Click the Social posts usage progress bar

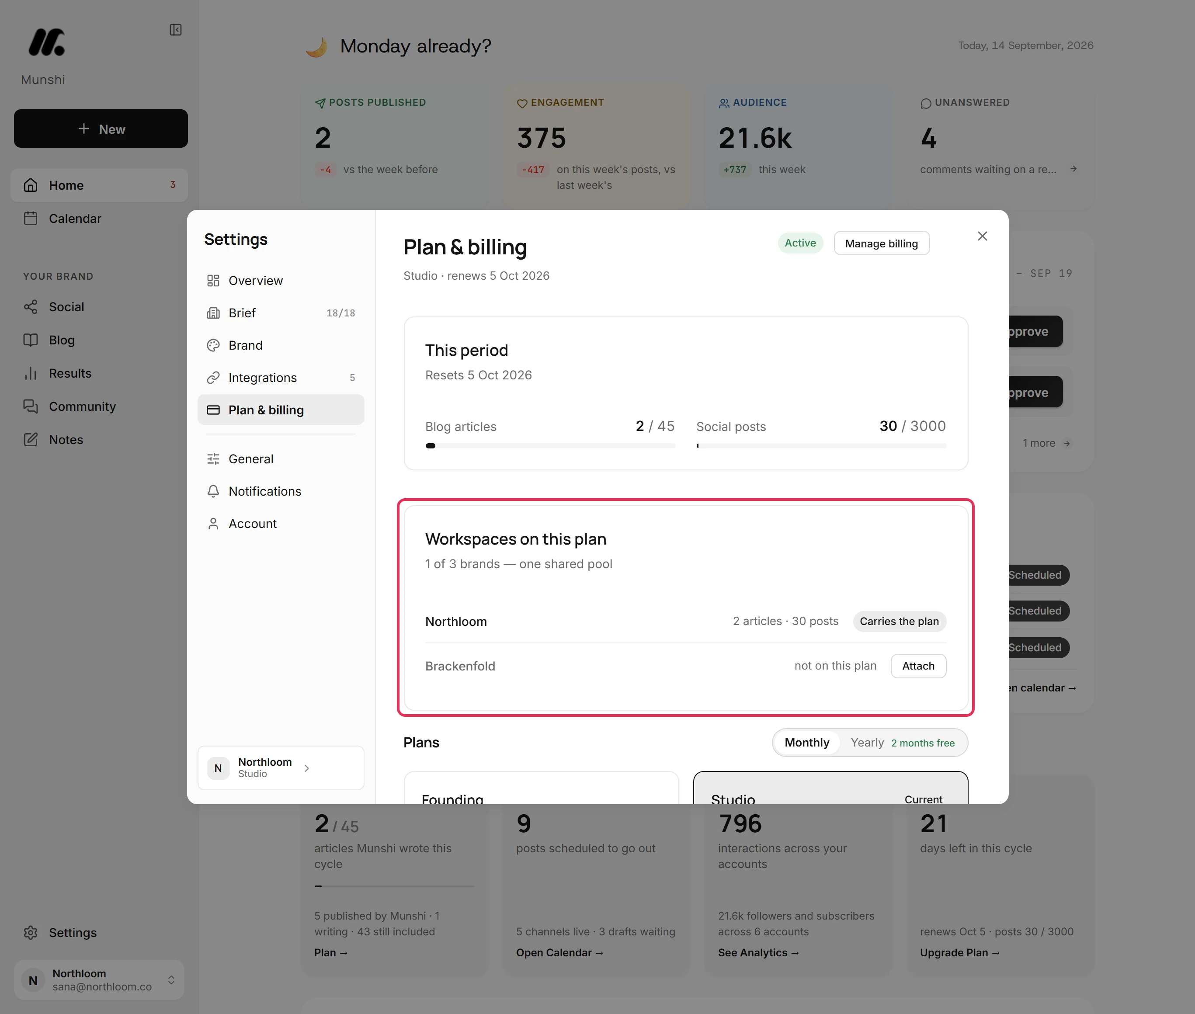[x=821, y=445]
